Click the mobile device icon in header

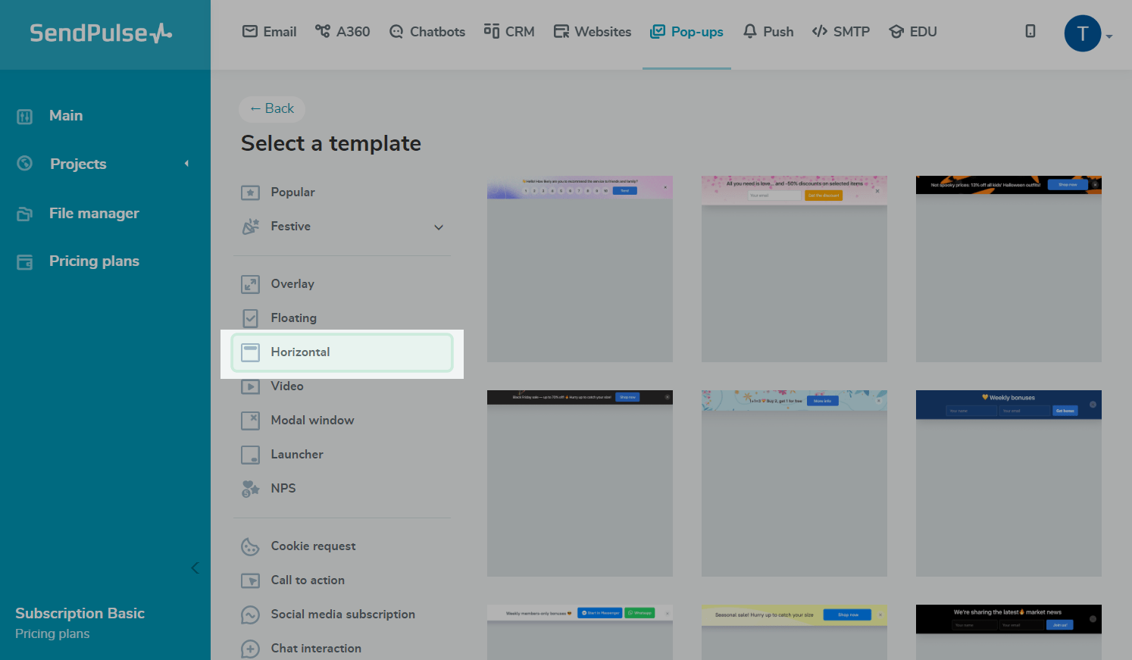(x=1030, y=31)
